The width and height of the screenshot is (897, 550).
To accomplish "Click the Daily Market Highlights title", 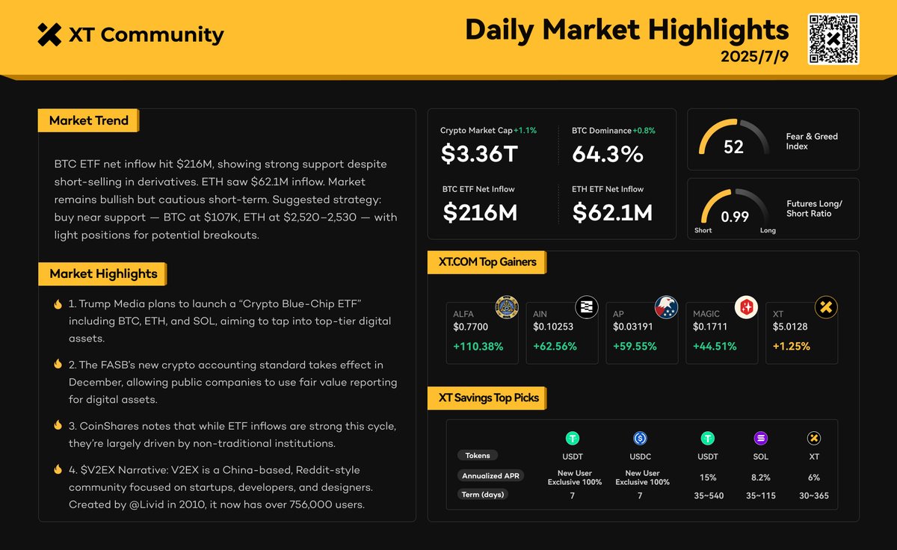I will pyautogui.click(x=627, y=30).
